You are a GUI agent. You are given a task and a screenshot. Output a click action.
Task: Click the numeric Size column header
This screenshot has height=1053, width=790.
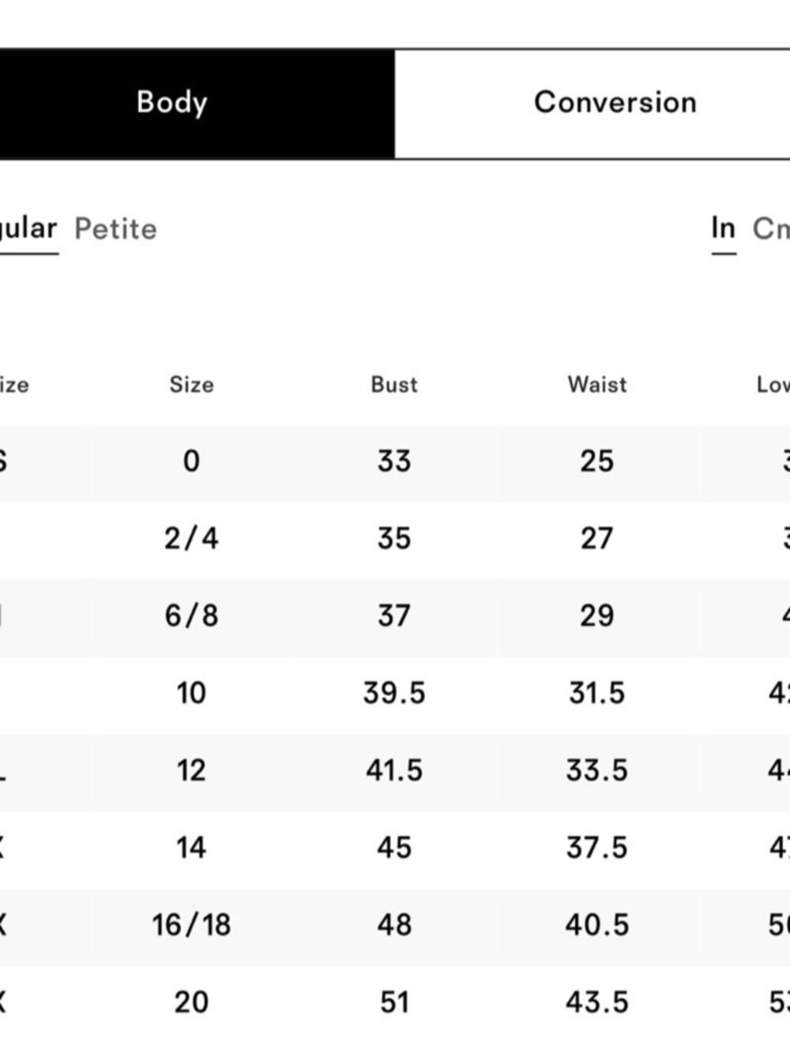[x=192, y=385]
